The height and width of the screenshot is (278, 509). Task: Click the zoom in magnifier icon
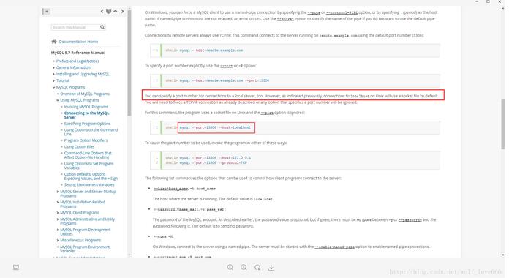click(x=230, y=267)
